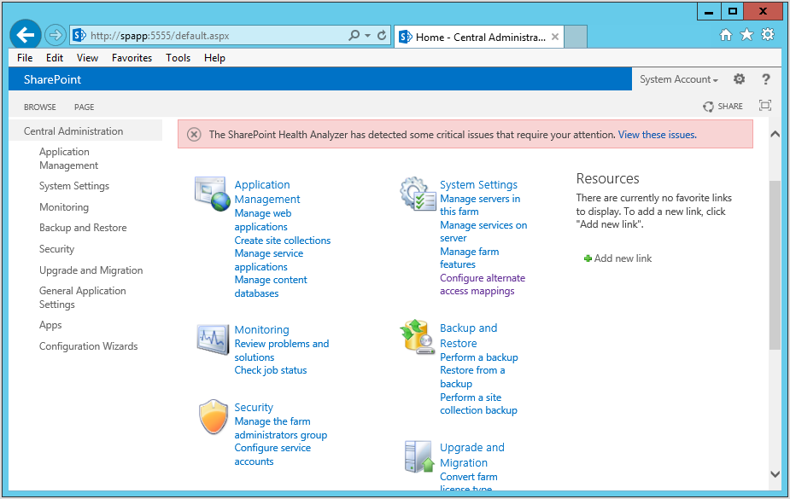790x499 pixels.
Task: Refresh the page with the reload icon
Action: 382,35
